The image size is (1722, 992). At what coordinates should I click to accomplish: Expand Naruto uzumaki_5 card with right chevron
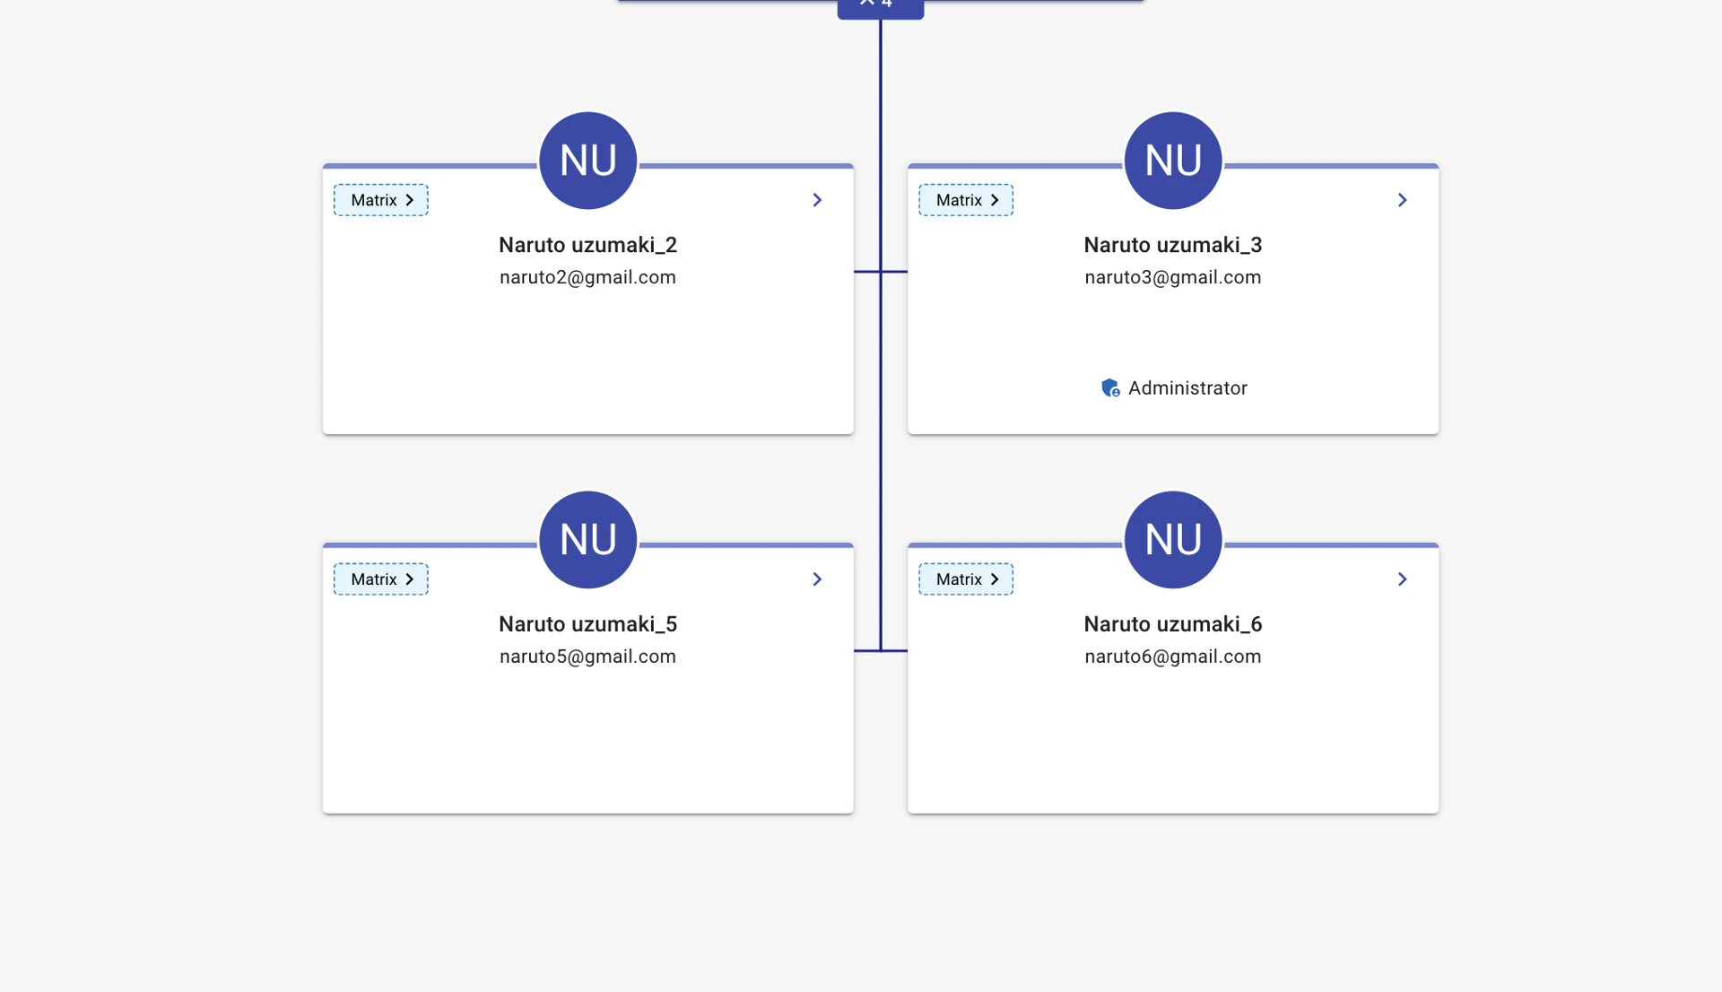(x=817, y=579)
